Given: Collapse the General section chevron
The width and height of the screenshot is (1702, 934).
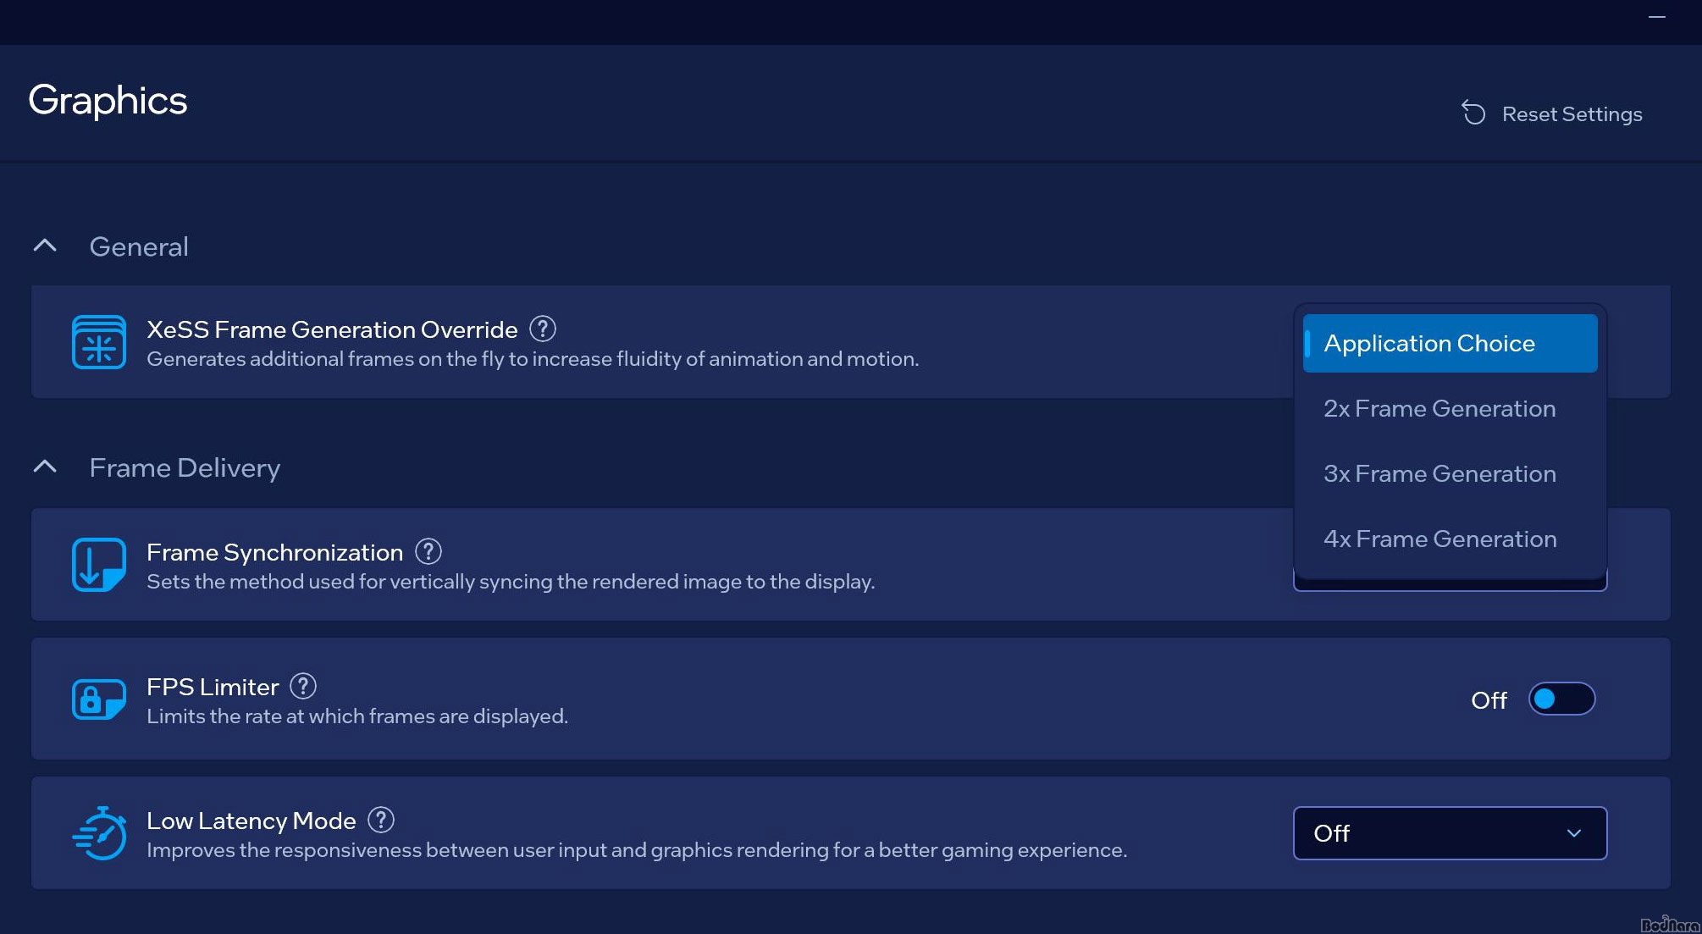Looking at the screenshot, I should (x=45, y=246).
